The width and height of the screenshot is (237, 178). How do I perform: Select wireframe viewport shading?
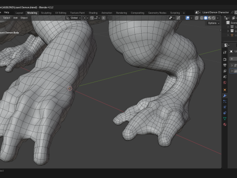coord(201,18)
